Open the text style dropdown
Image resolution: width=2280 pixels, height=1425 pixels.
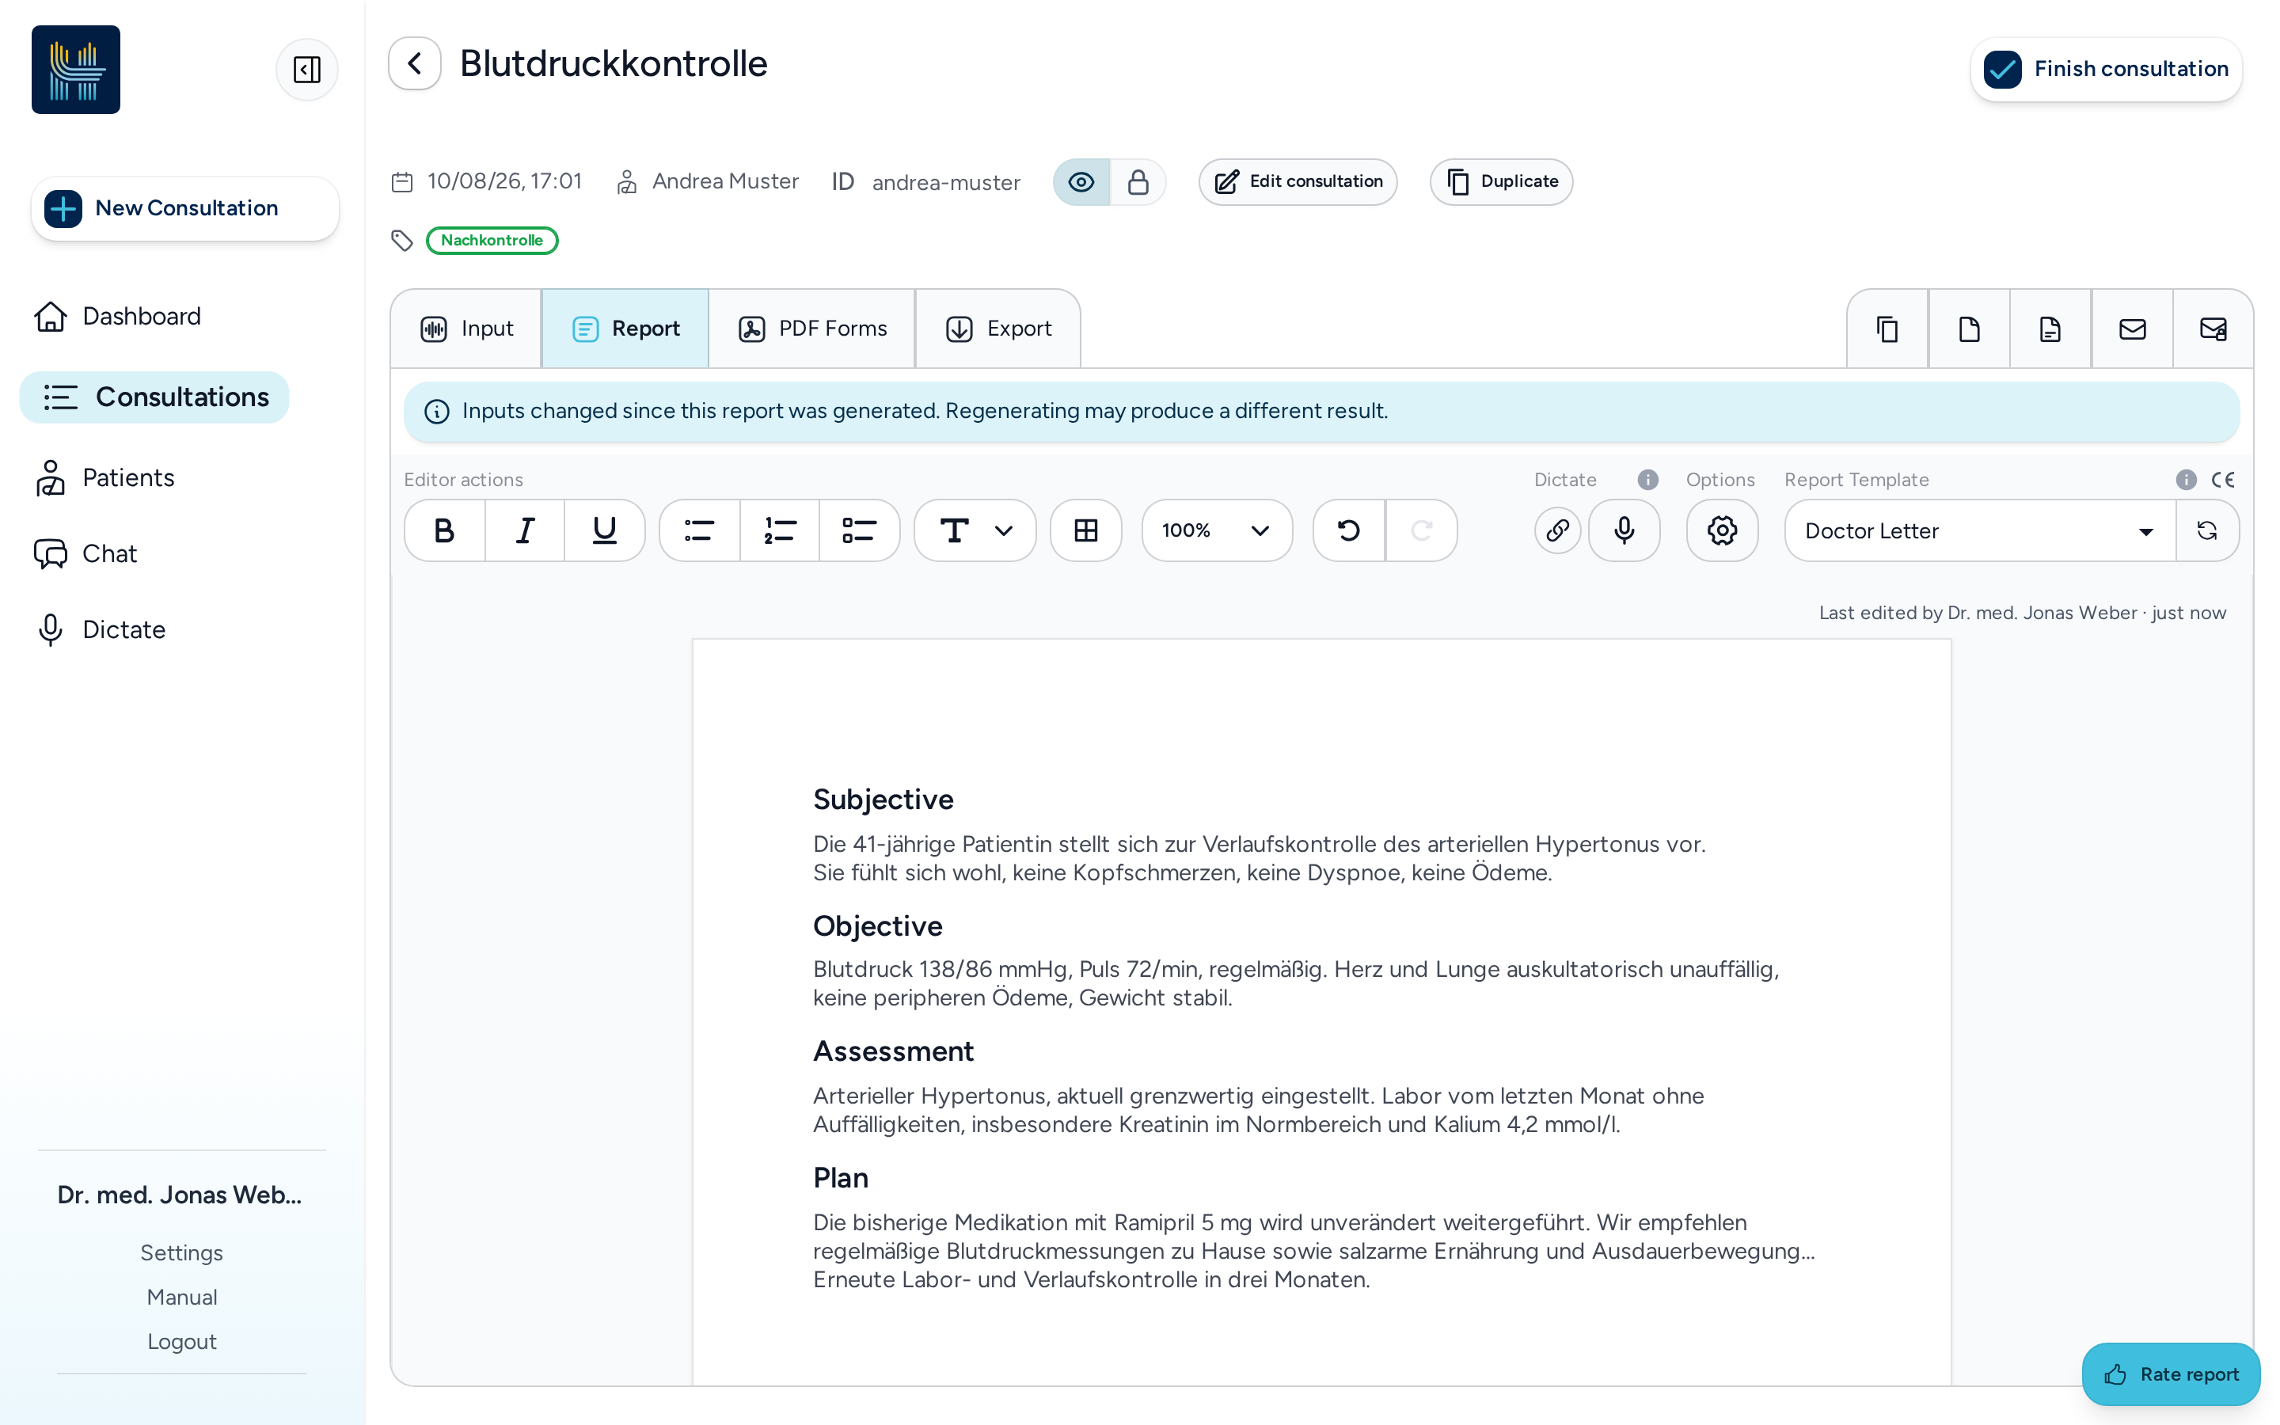[x=975, y=530]
